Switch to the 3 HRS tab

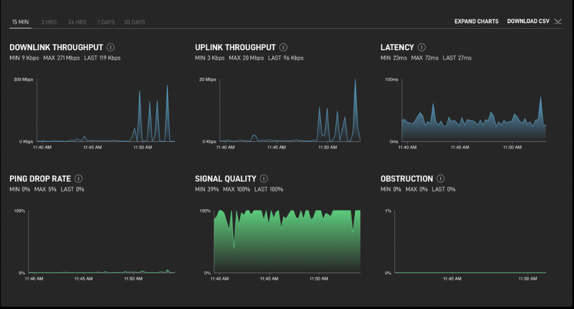[x=49, y=22]
